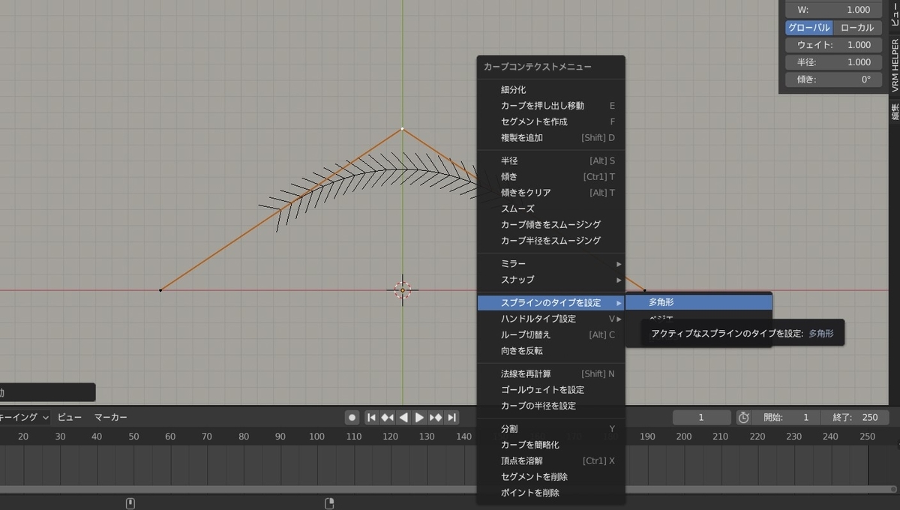Choose セグメントを作成 menu entry

[551, 121]
